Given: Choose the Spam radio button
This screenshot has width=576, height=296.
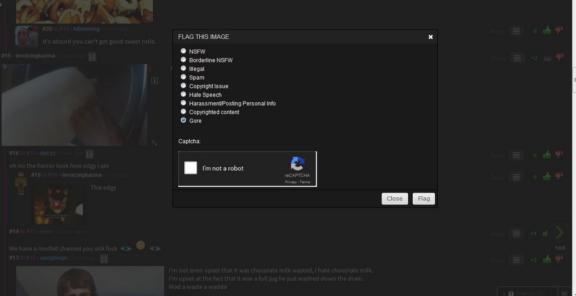Looking at the screenshot, I should click(183, 77).
